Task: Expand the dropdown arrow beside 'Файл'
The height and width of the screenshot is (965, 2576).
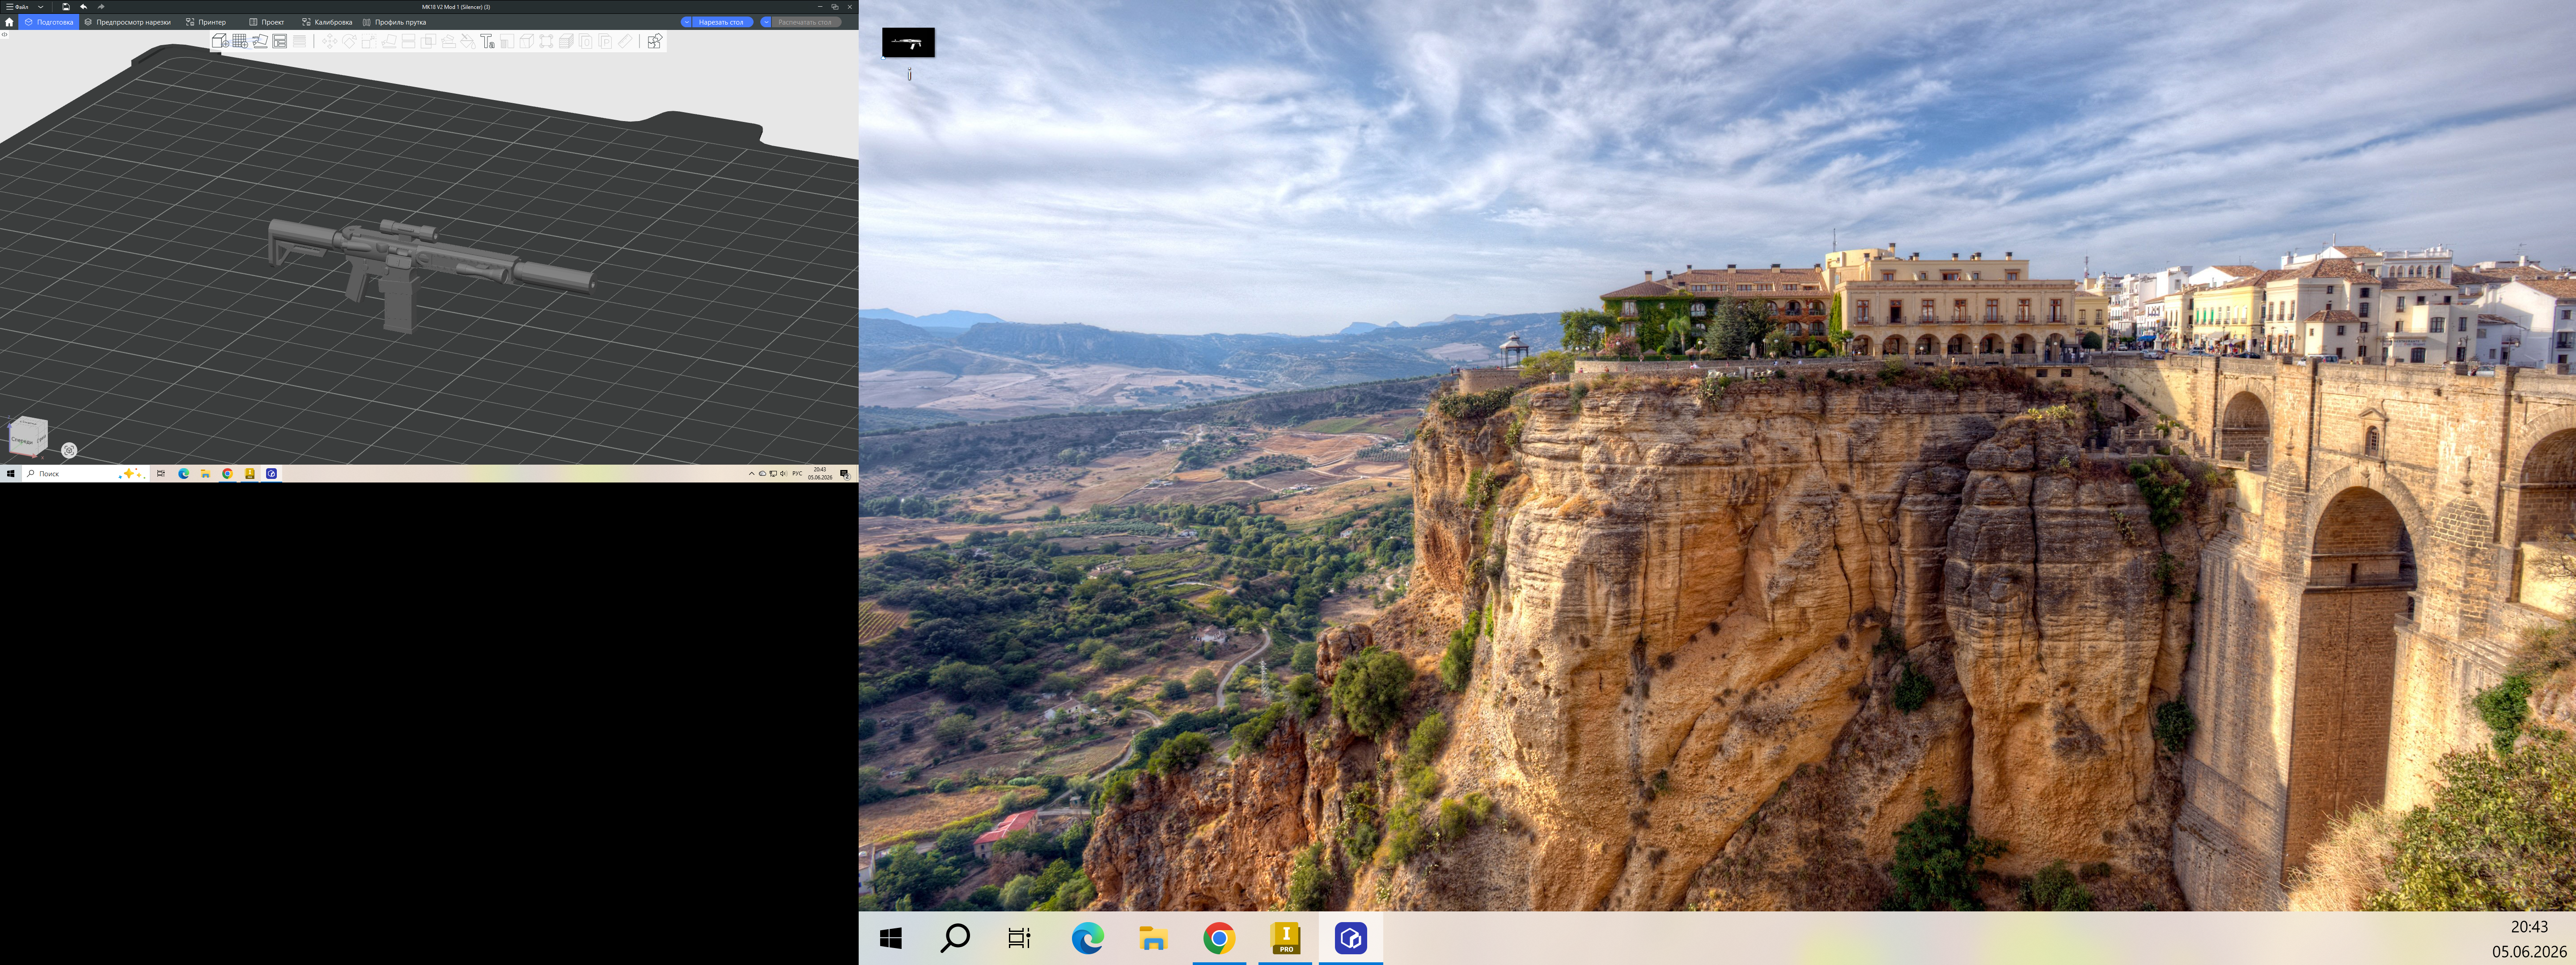Action: tap(41, 7)
